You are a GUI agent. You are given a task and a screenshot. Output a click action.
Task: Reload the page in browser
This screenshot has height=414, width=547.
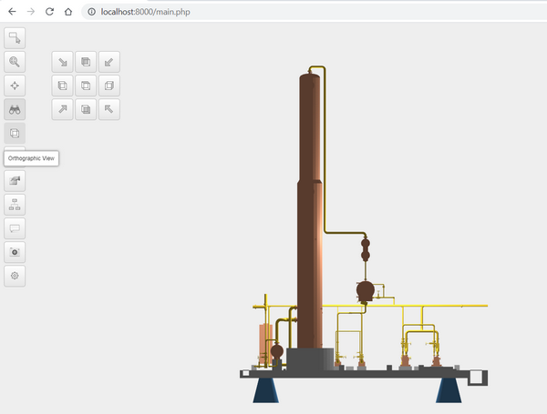click(49, 12)
